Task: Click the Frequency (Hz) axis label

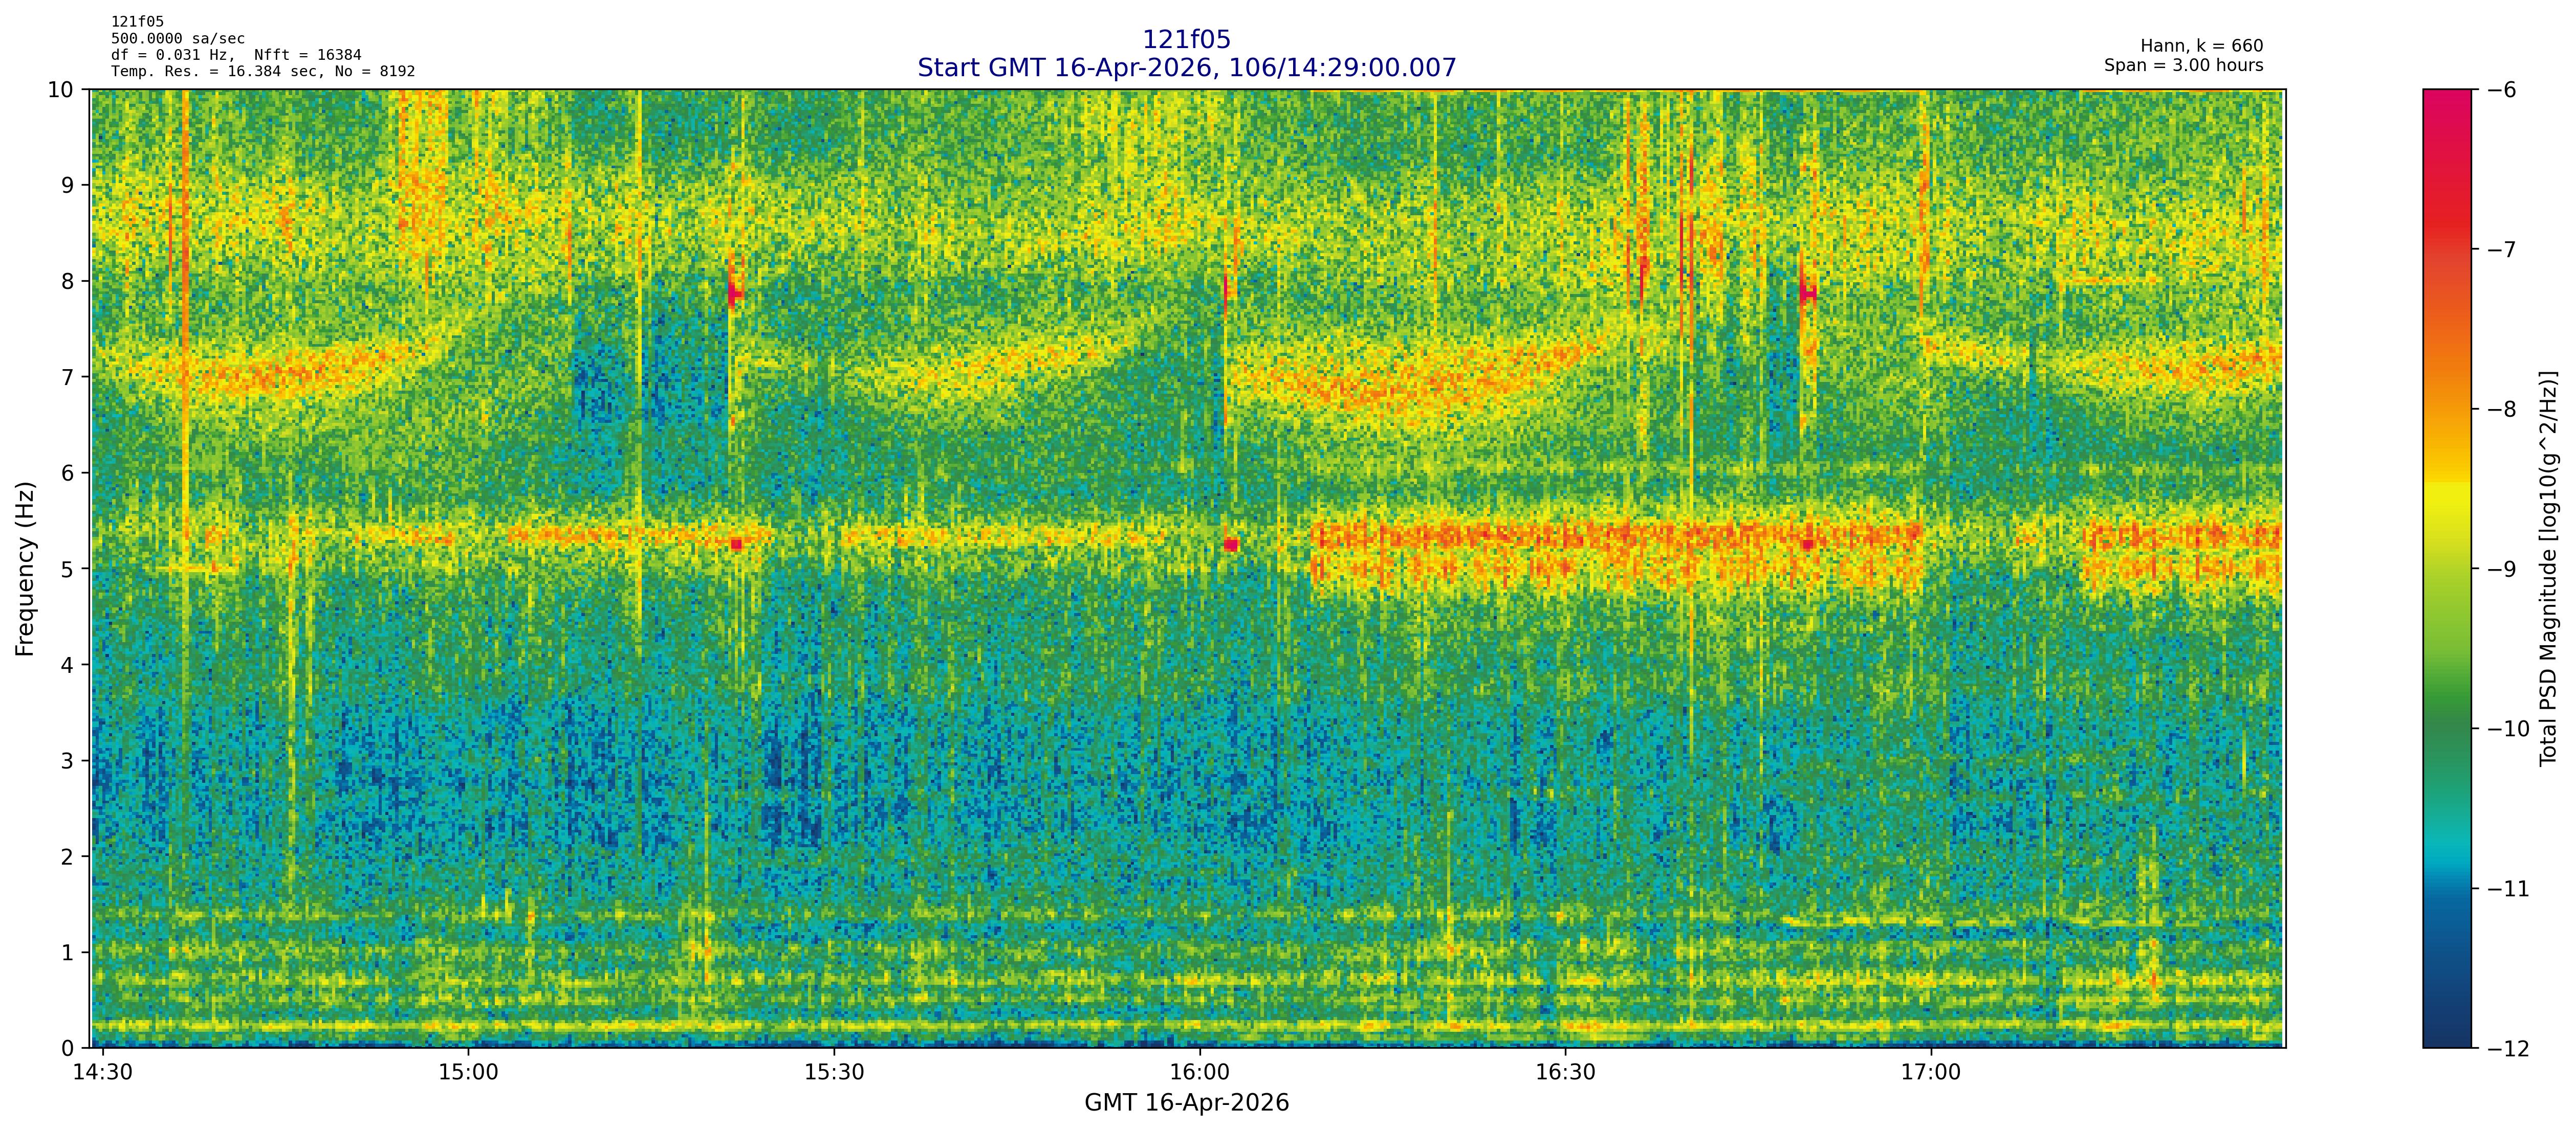Action: point(26,569)
